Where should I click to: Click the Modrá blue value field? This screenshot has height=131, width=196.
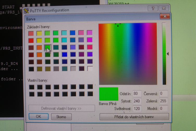(163, 109)
